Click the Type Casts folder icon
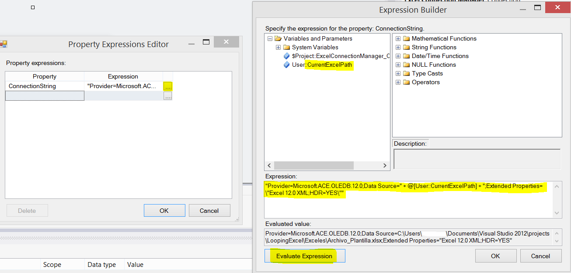The image size is (571, 273). (x=406, y=73)
